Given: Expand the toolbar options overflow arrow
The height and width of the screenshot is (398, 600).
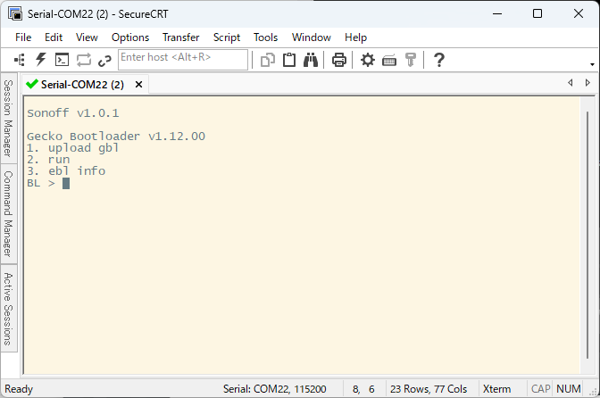Looking at the screenshot, I should pos(592,64).
